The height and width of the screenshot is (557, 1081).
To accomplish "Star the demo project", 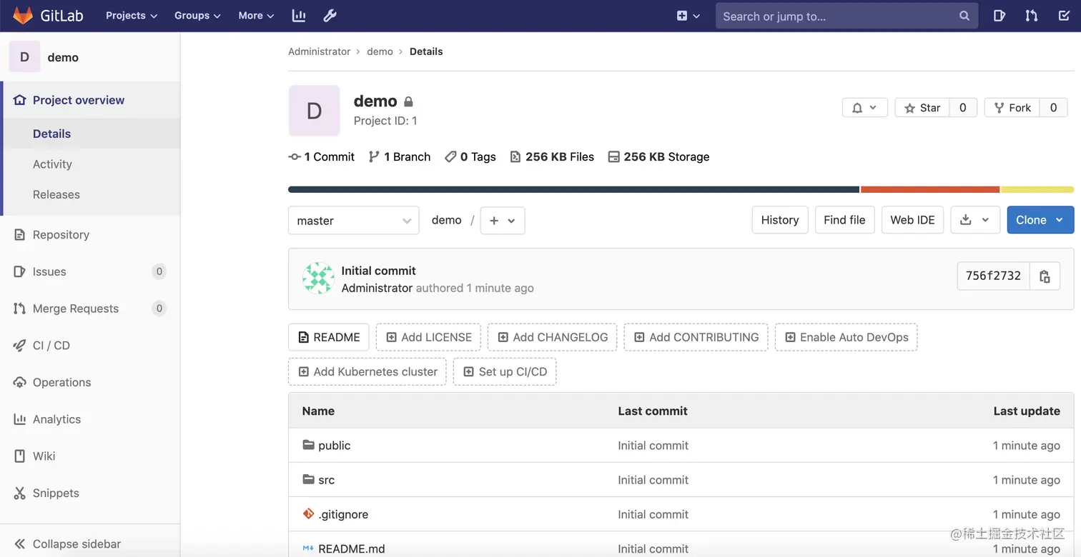I will coord(922,108).
